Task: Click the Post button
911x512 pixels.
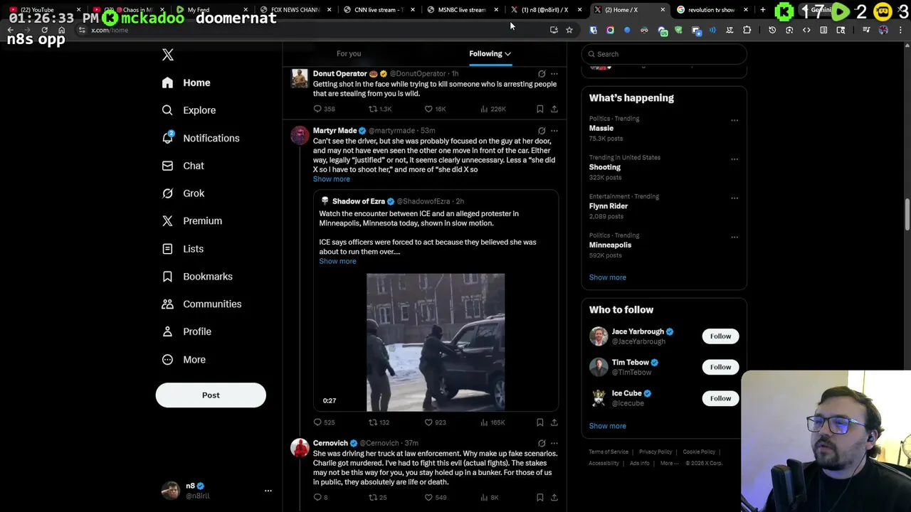Action: point(211,395)
